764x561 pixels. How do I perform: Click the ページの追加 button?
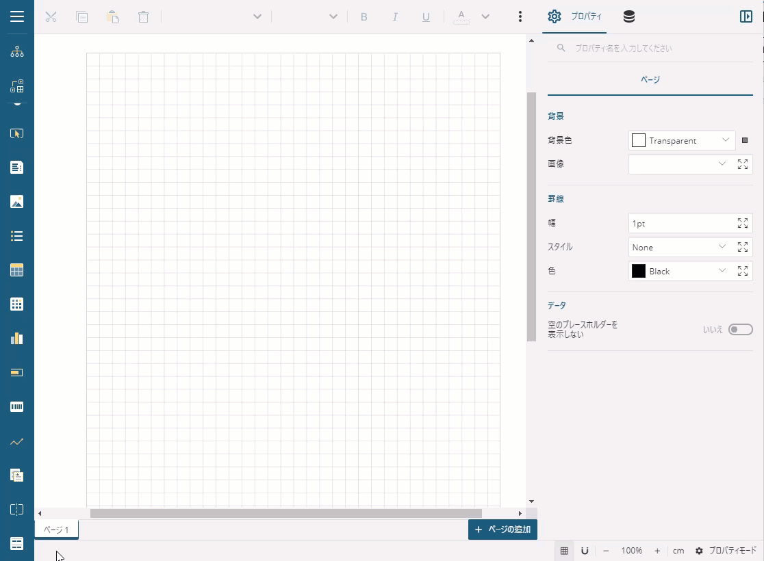click(x=502, y=530)
